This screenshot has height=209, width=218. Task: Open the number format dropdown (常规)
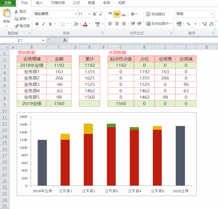pos(212,14)
